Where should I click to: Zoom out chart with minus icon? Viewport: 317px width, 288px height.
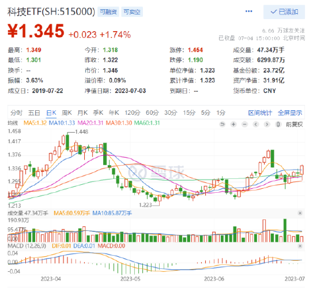[244, 124]
